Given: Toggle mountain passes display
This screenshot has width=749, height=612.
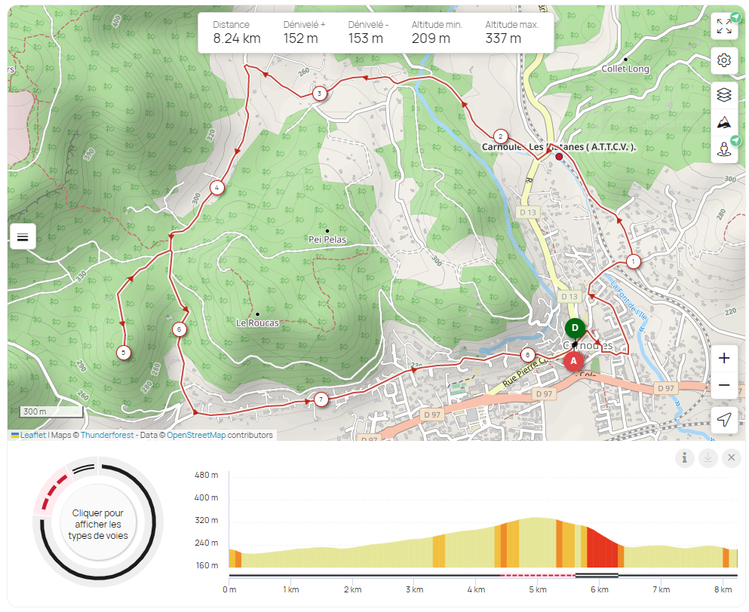Looking at the screenshot, I should [724, 122].
